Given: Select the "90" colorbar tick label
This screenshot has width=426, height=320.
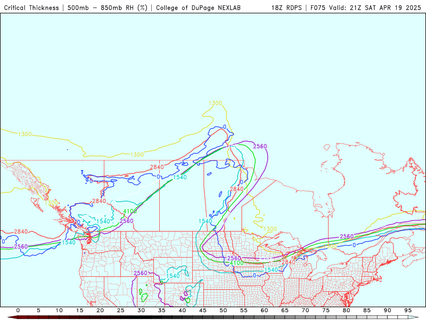Looking at the screenshot, I should pos(387,310).
